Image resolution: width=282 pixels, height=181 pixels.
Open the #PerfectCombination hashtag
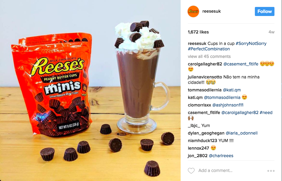209,49
